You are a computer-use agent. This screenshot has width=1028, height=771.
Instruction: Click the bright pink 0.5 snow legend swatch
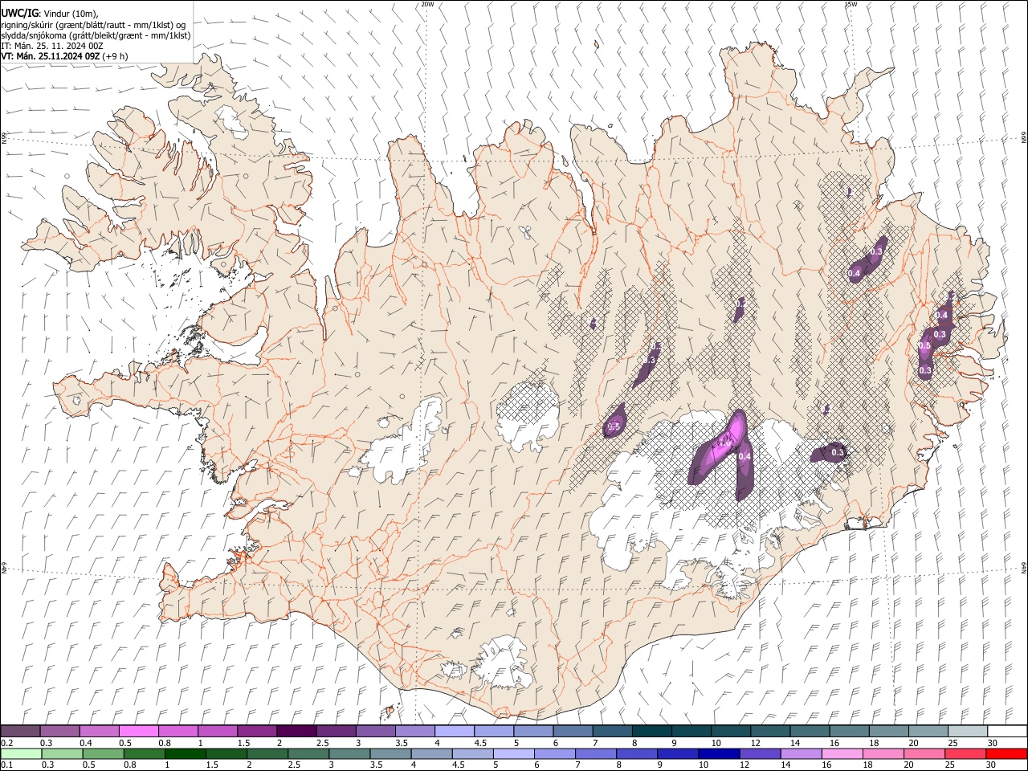tap(138, 731)
